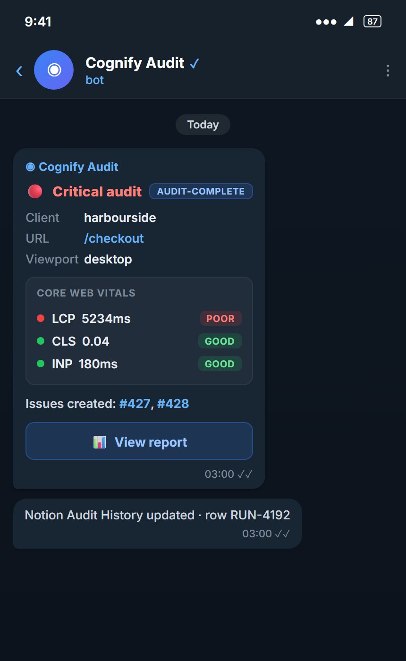Tap the signal dots in status bar
The height and width of the screenshot is (661, 406).
point(326,22)
